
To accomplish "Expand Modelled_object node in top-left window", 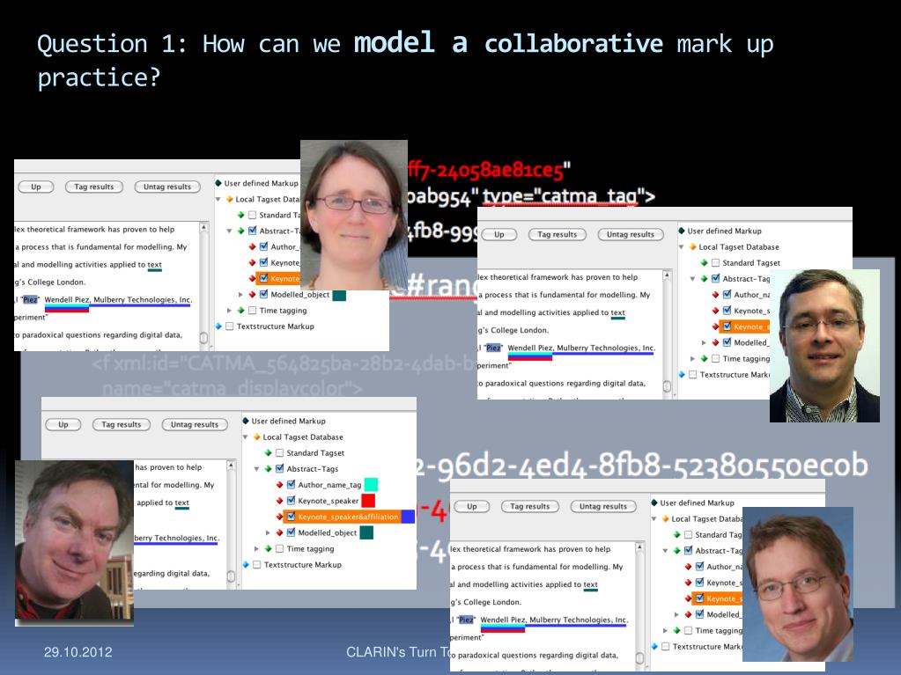I will [x=240, y=295].
